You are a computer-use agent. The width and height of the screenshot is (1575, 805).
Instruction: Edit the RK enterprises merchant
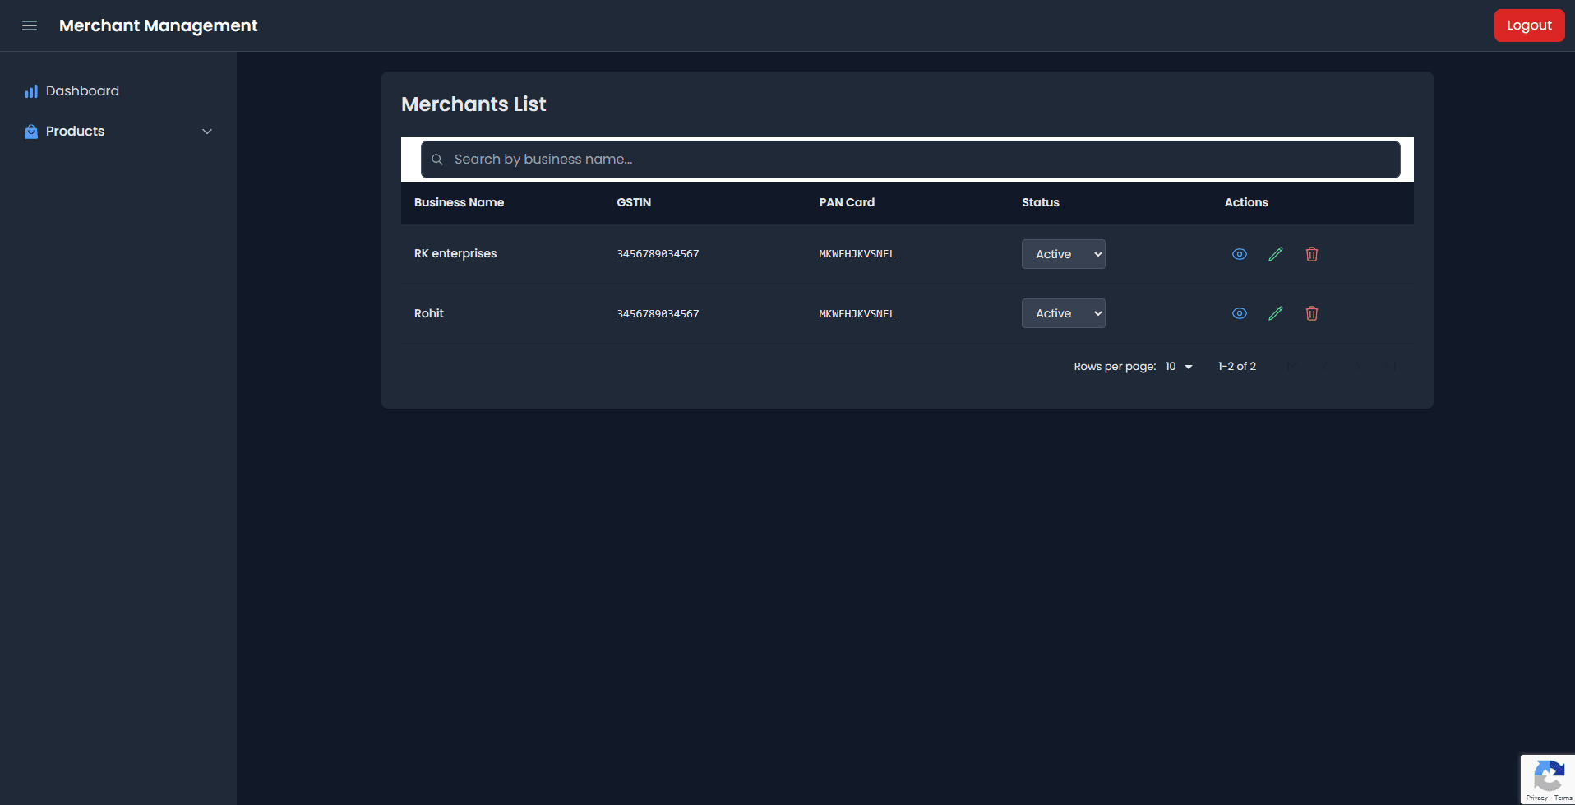(x=1275, y=254)
